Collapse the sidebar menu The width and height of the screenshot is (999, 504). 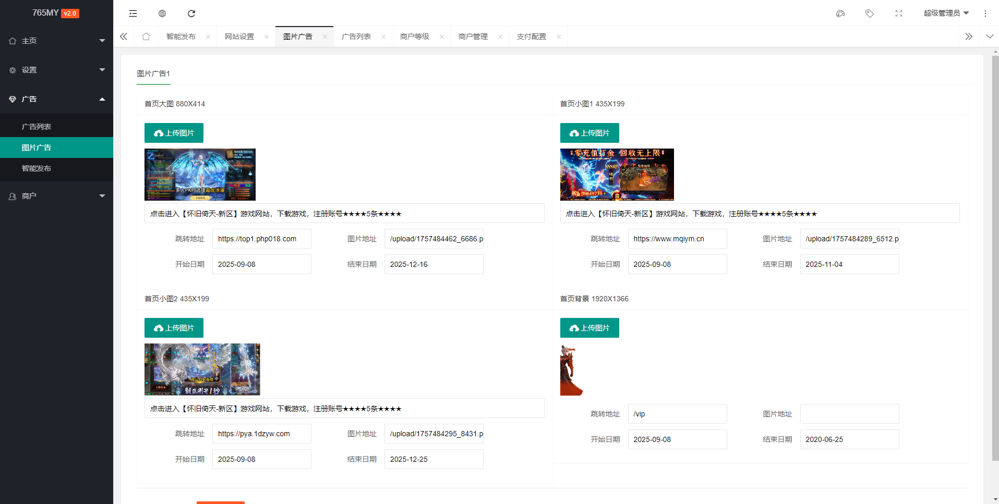tap(133, 13)
